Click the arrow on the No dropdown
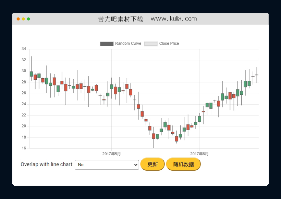Image resolution: width=281 pixels, height=199 pixels. pyautogui.click(x=135, y=164)
